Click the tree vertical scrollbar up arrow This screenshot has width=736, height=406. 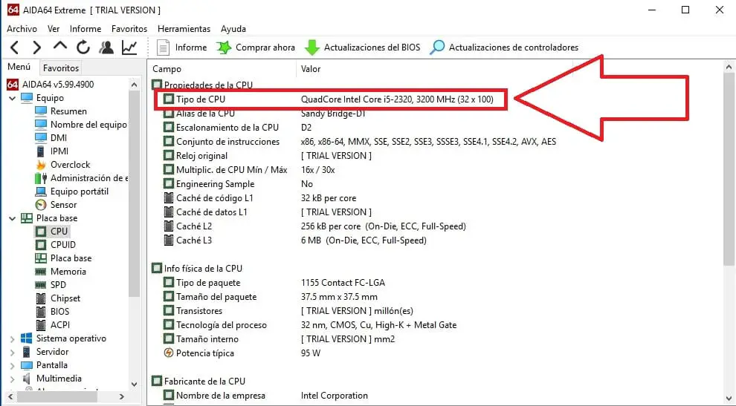[x=135, y=85]
